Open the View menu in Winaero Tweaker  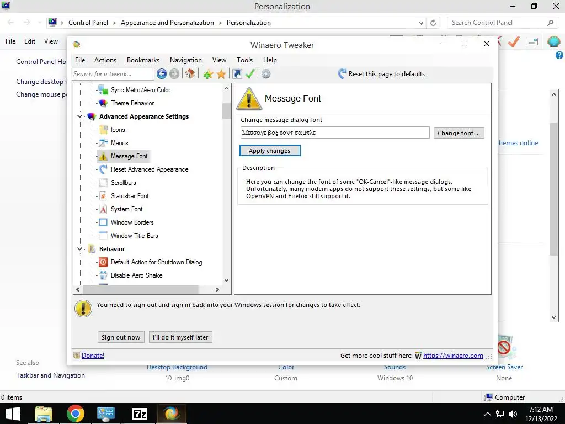click(x=219, y=60)
